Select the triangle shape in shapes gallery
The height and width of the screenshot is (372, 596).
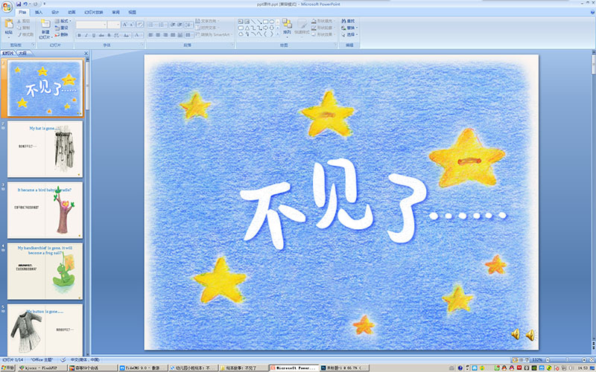tap(247, 28)
